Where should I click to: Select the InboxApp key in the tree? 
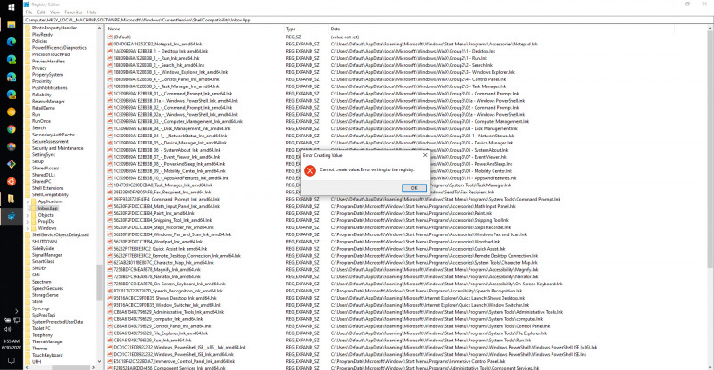(x=48, y=208)
